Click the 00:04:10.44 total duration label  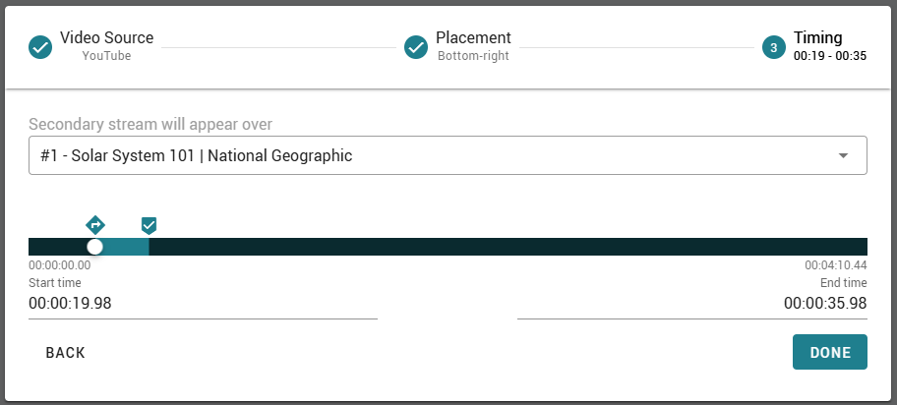835,265
